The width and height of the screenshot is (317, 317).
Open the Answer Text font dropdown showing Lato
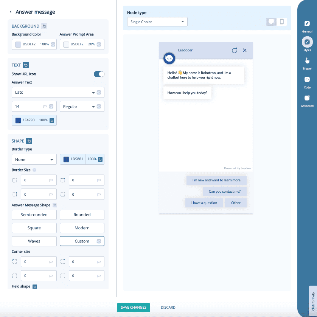click(57, 93)
